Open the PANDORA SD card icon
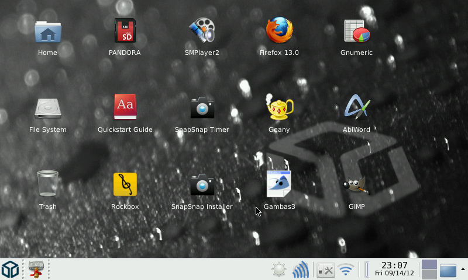Image resolution: width=468 pixels, height=280 pixels. (125, 32)
